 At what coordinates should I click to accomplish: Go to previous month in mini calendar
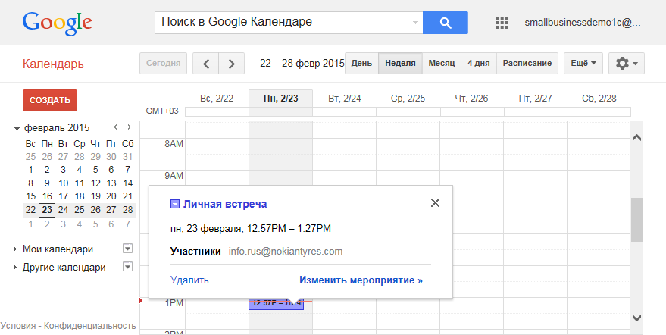tap(115, 127)
